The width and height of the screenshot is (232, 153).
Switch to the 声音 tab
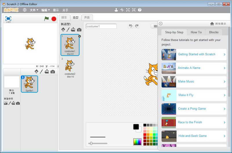(87, 17)
